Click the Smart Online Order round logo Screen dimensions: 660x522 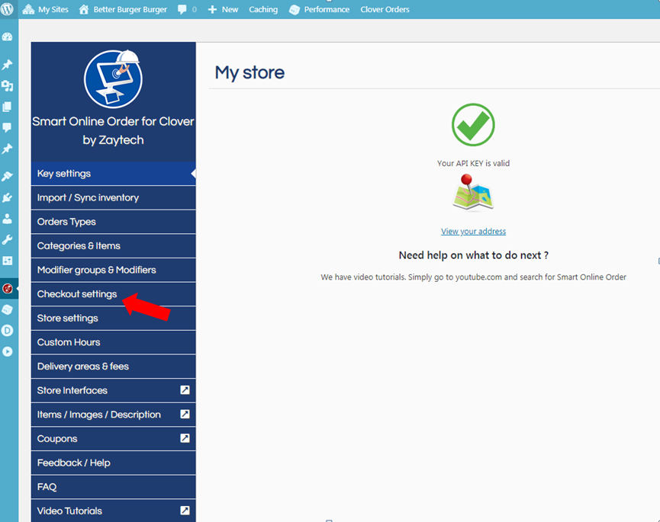[113, 78]
